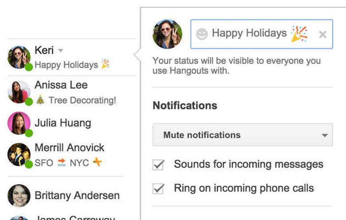
Task: Click the smiley emoji picker in status field
Action: [202, 34]
